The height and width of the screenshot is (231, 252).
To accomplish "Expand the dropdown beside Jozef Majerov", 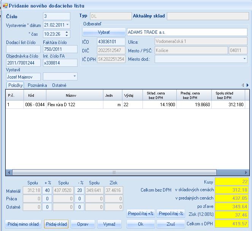I will coord(74,76).
